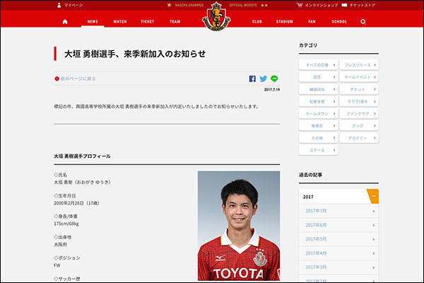Open the 2017年6月 archive
Image resolution: width=424 pixels, height=283 pixels.
tap(338, 225)
